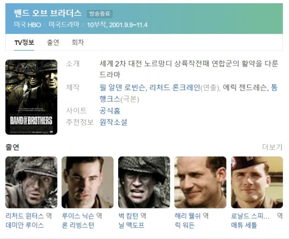Open actor link 론 리빙스턴
This screenshot has width=289, height=239.
point(78,225)
